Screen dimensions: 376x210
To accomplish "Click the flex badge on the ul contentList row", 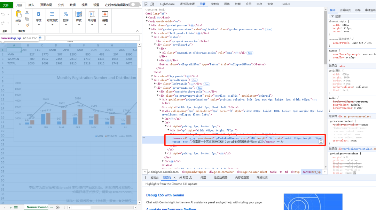I will tap(250, 53).
